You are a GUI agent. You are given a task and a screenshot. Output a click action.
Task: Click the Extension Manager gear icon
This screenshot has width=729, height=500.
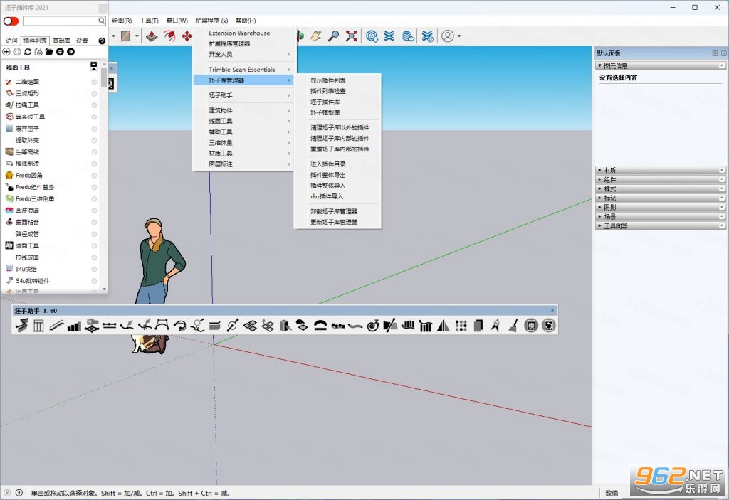click(428, 36)
